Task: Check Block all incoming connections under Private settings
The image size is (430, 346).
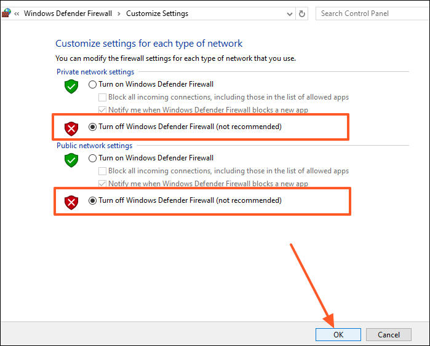Action: (x=103, y=97)
